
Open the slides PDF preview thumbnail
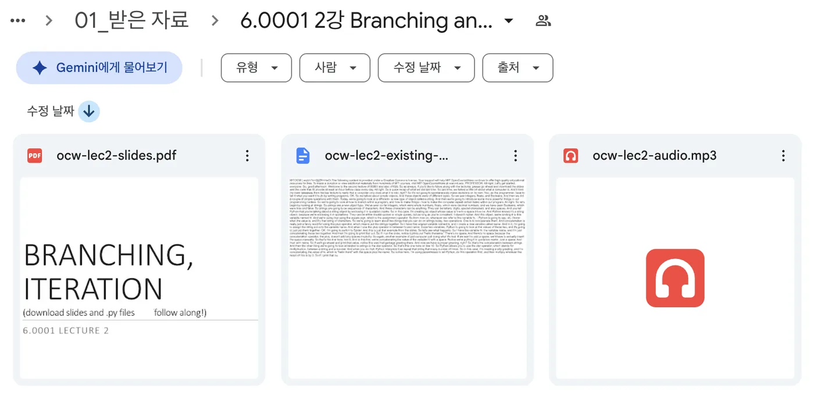coord(139,278)
